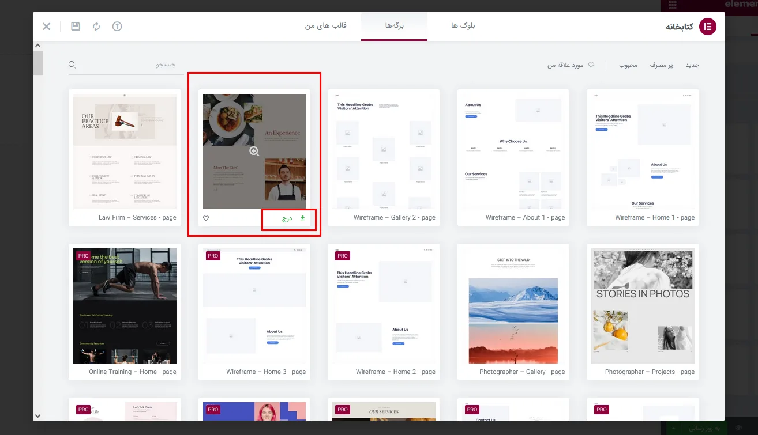Viewport: 758px width, 435px height.
Task: Filter templates by جدید
Action: 692,65
